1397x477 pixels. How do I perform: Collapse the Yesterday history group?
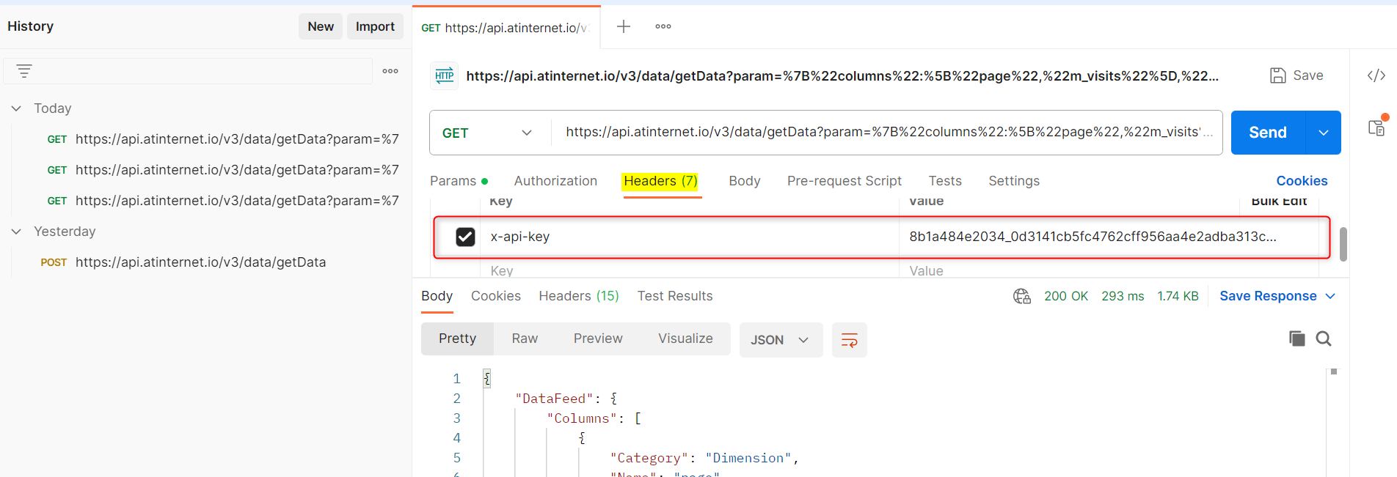pos(16,232)
